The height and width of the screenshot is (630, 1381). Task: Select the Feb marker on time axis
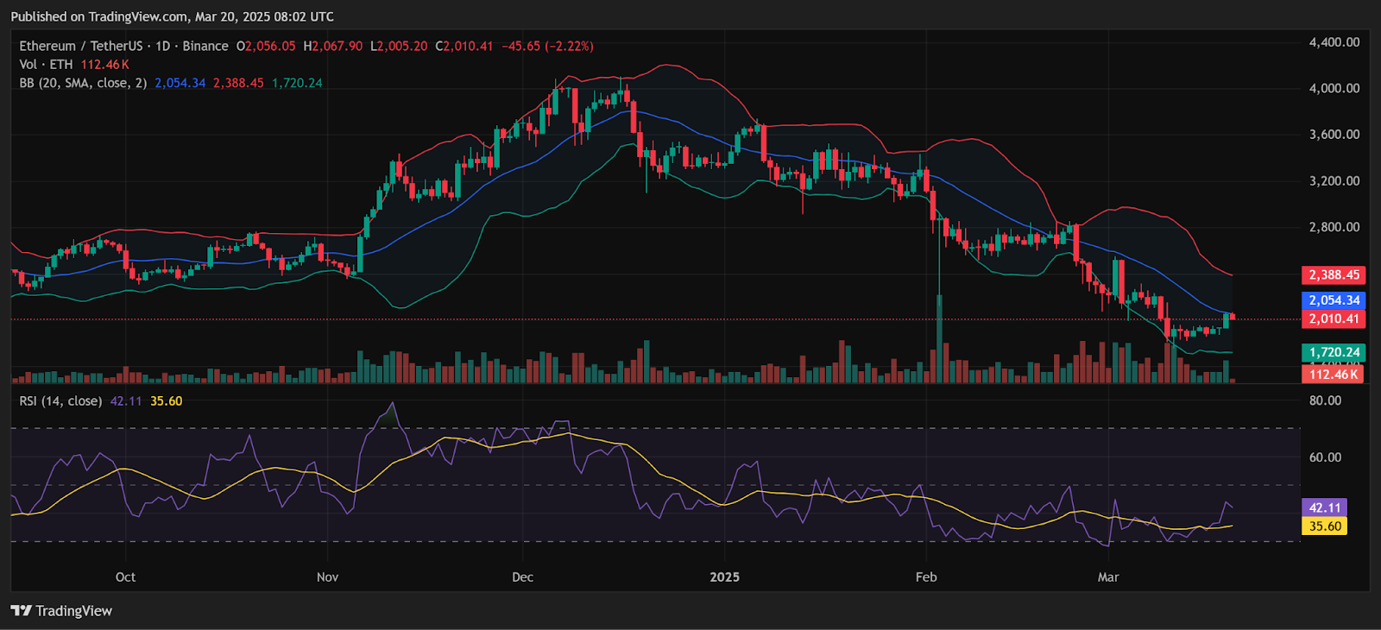click(925, 577)
